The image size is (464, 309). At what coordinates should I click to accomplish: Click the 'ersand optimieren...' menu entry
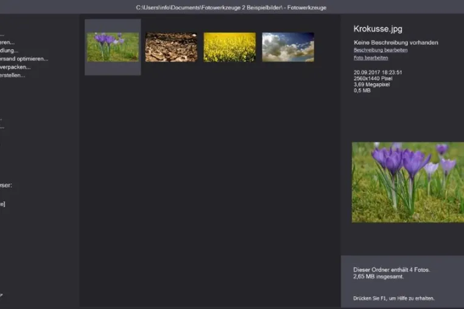tap(24, 58)
